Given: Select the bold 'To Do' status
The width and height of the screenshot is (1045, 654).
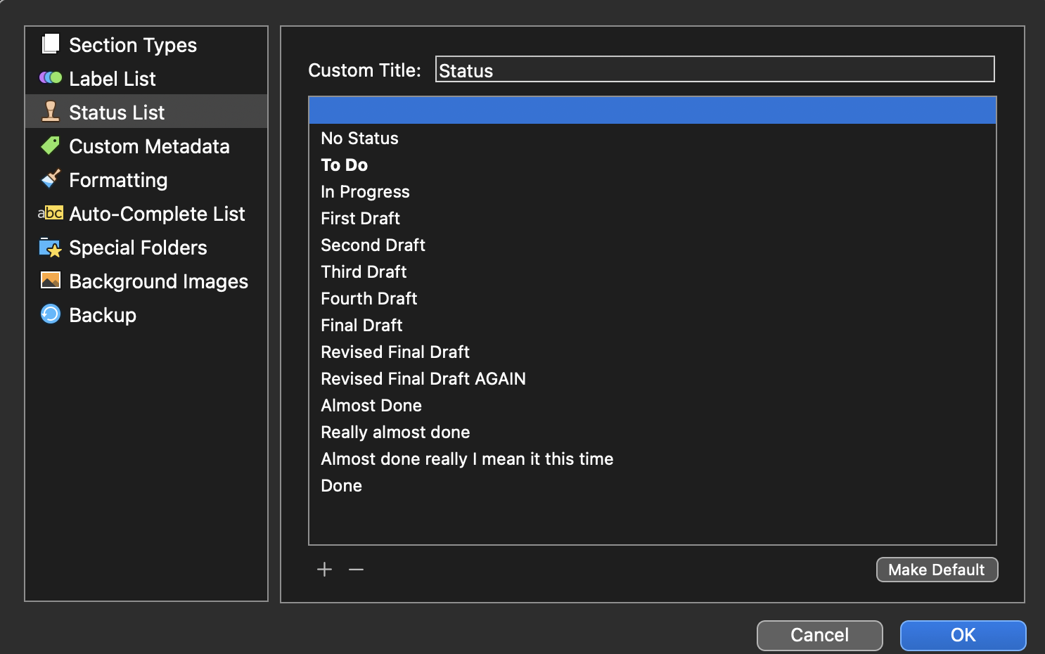Looking at the screenshot, I should coord(653,165).
